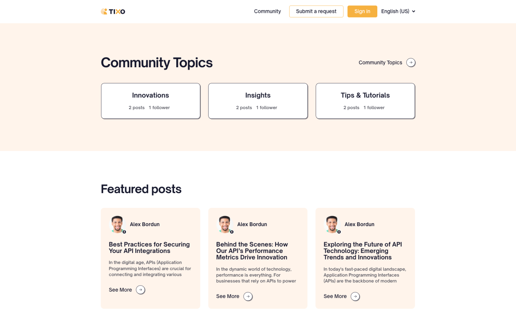Click arrow icon on Best Practices post
Viewport: 516px width, 322px height.
click(x=140, y=290)
